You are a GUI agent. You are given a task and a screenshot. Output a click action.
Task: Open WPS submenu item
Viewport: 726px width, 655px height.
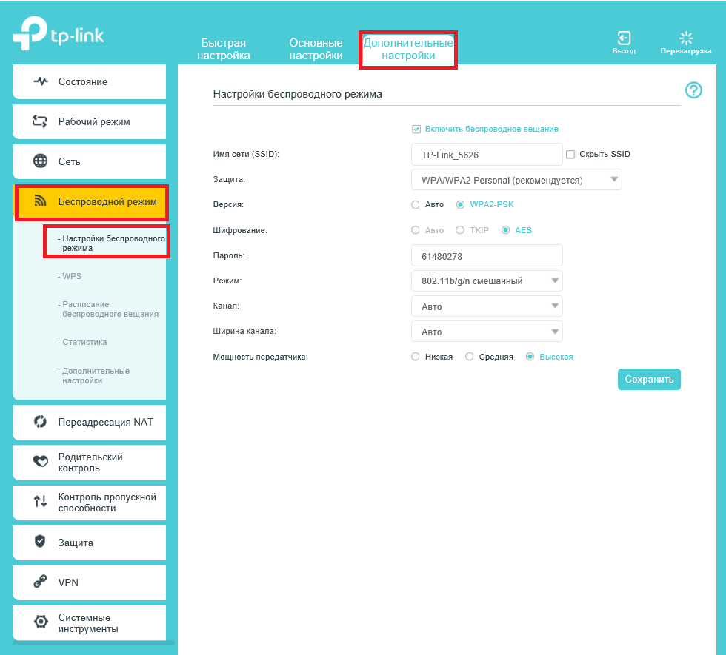click(70, 276)
